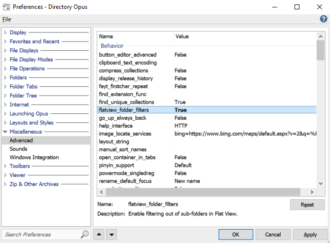Click the vertical scrollbar thumb
Screen dimensions: 330x243
pyautogui.click(x=321, y=50)
